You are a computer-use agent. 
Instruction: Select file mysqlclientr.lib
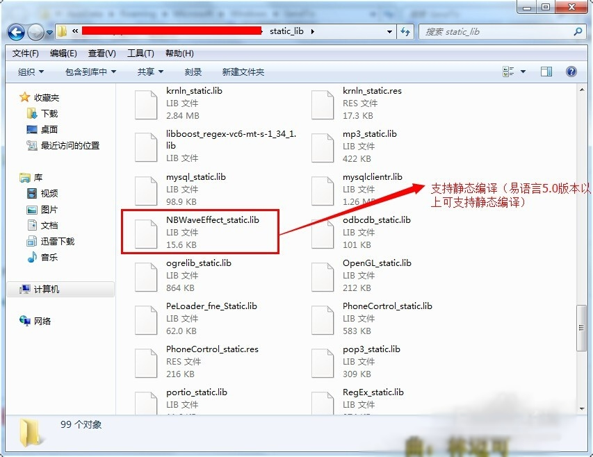click(372, 176)
